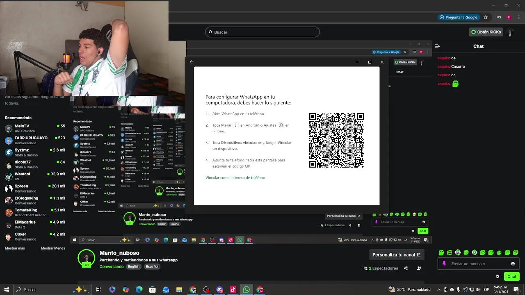Expand hidden system tray icons chevron

438,290
